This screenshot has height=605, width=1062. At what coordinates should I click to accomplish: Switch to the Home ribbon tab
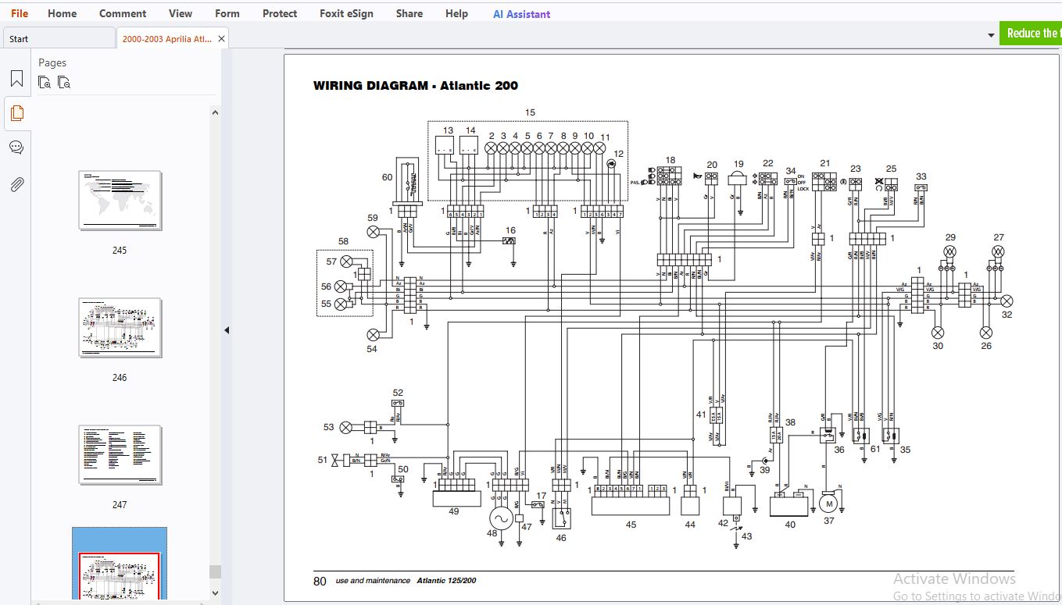63,13
